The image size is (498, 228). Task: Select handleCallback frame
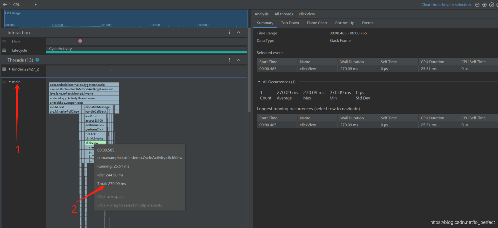(96, 111)
